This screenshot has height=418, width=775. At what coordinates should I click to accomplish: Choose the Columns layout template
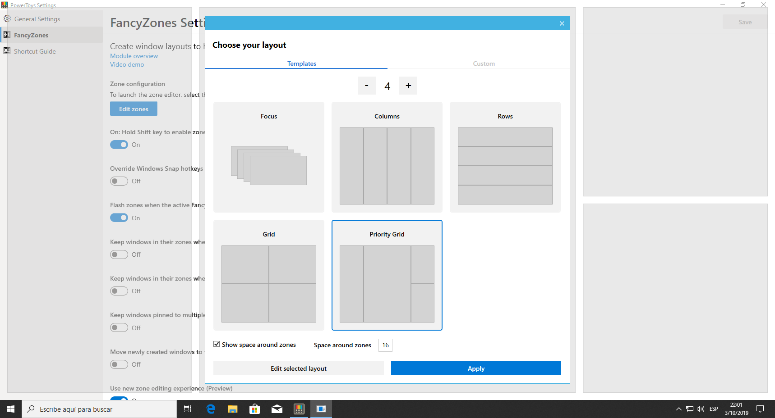click(x=387, y=157)
